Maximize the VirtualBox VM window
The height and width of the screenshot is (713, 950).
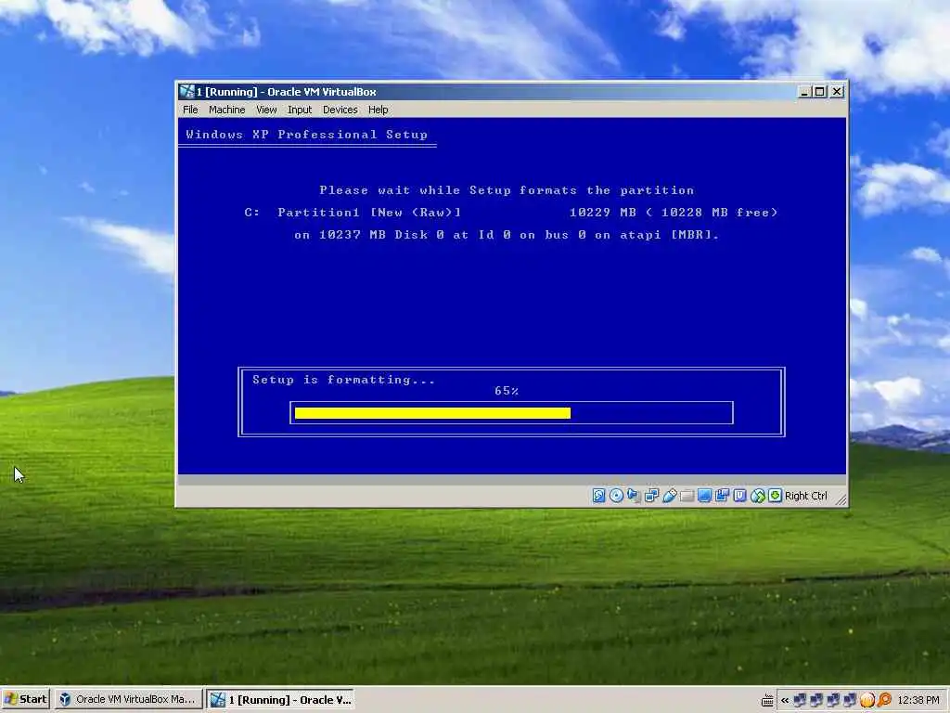pyautogui.click(x=819, y=92)
